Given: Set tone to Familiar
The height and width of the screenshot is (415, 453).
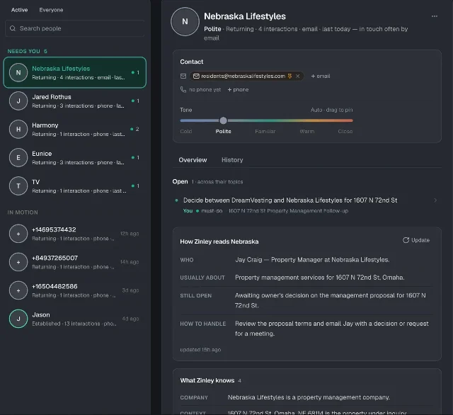Looking at the screenshot, I should tap(265, 131).
